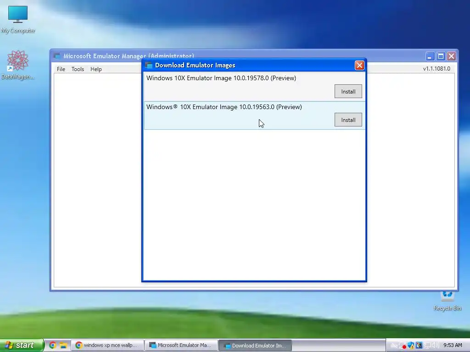The width and height of the screenshot is (470, 352).
Task: Click the blue square tray icon
Action: [419, 345]
